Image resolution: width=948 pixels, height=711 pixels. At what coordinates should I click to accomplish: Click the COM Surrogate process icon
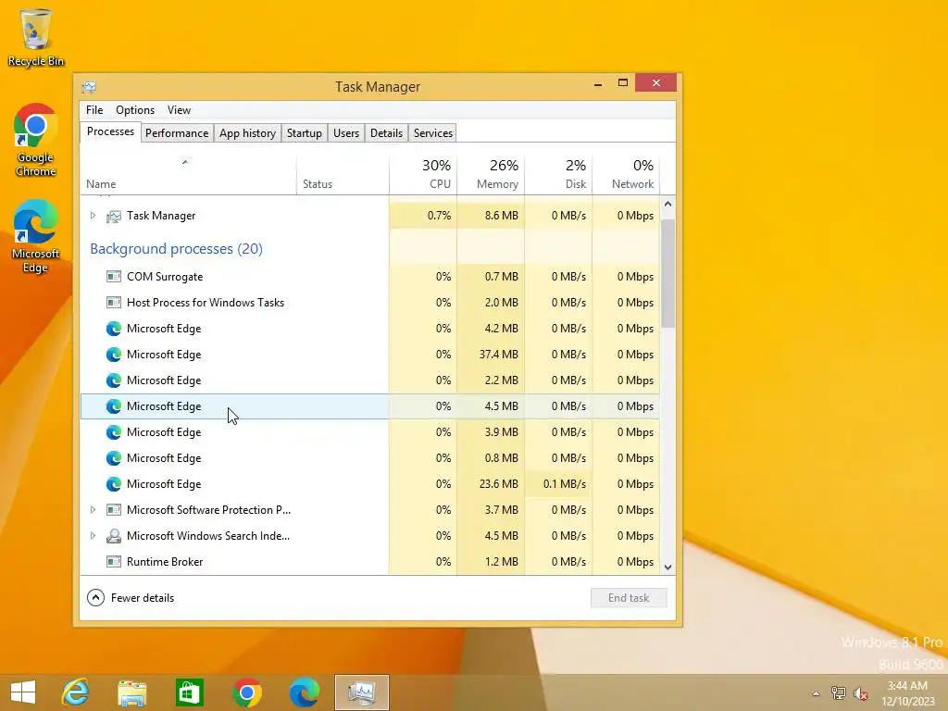[x=113, y=276]
